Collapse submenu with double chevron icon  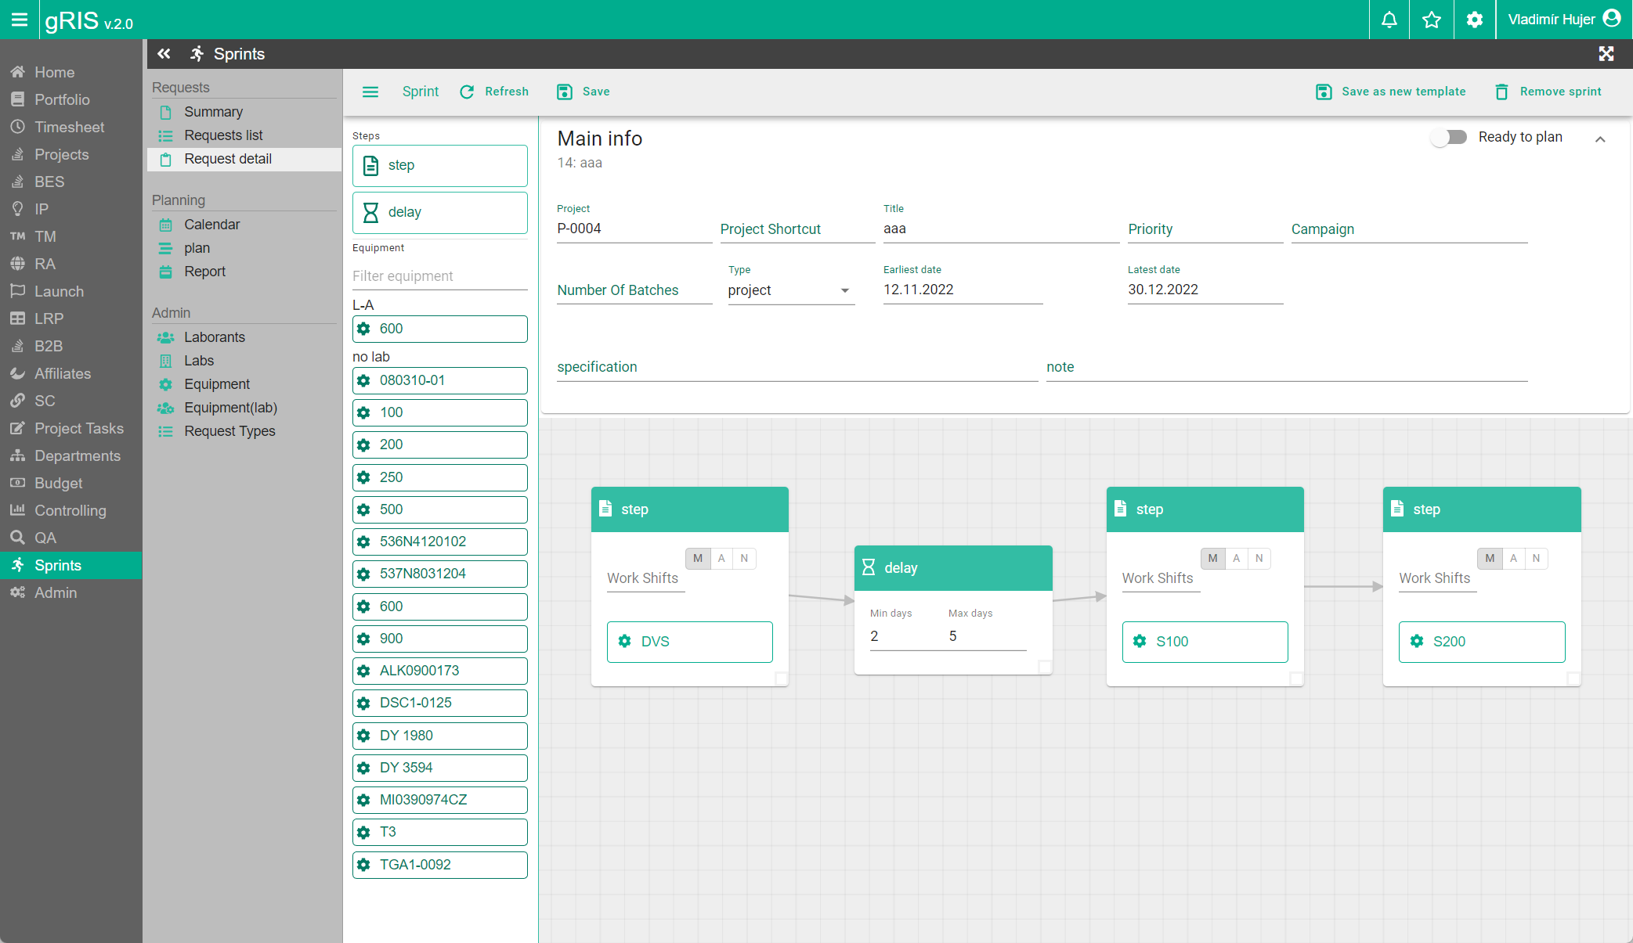coord(164,53)
